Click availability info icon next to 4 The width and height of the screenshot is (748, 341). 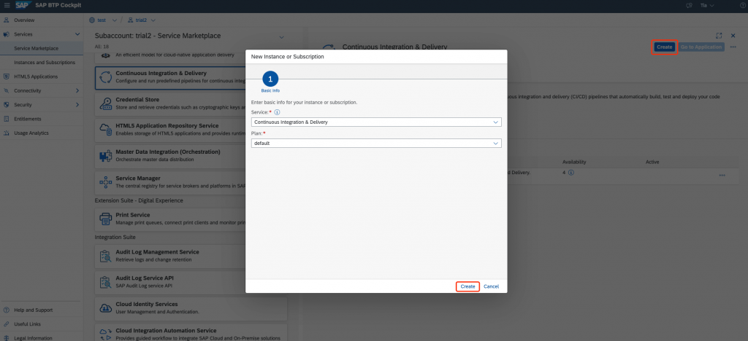571,173
